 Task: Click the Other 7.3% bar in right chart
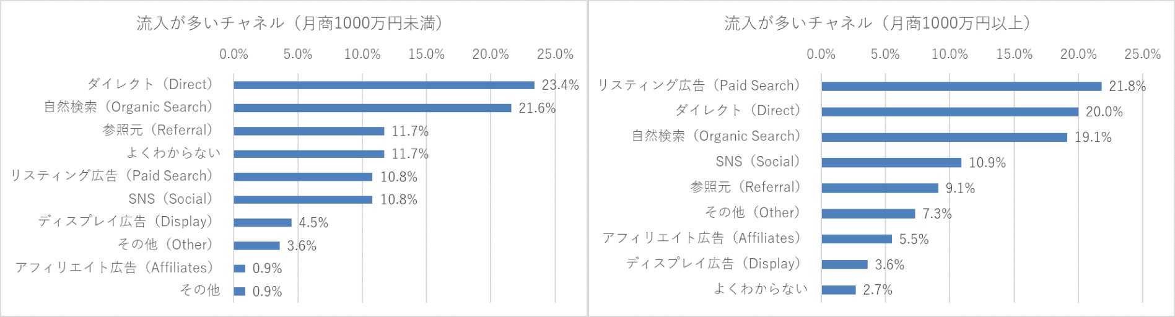pyautogui.click(x=868, y=214)
